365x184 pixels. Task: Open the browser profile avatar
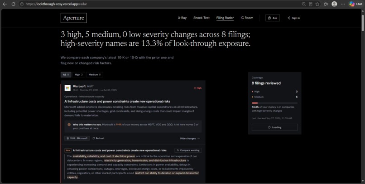coord(334,4)
